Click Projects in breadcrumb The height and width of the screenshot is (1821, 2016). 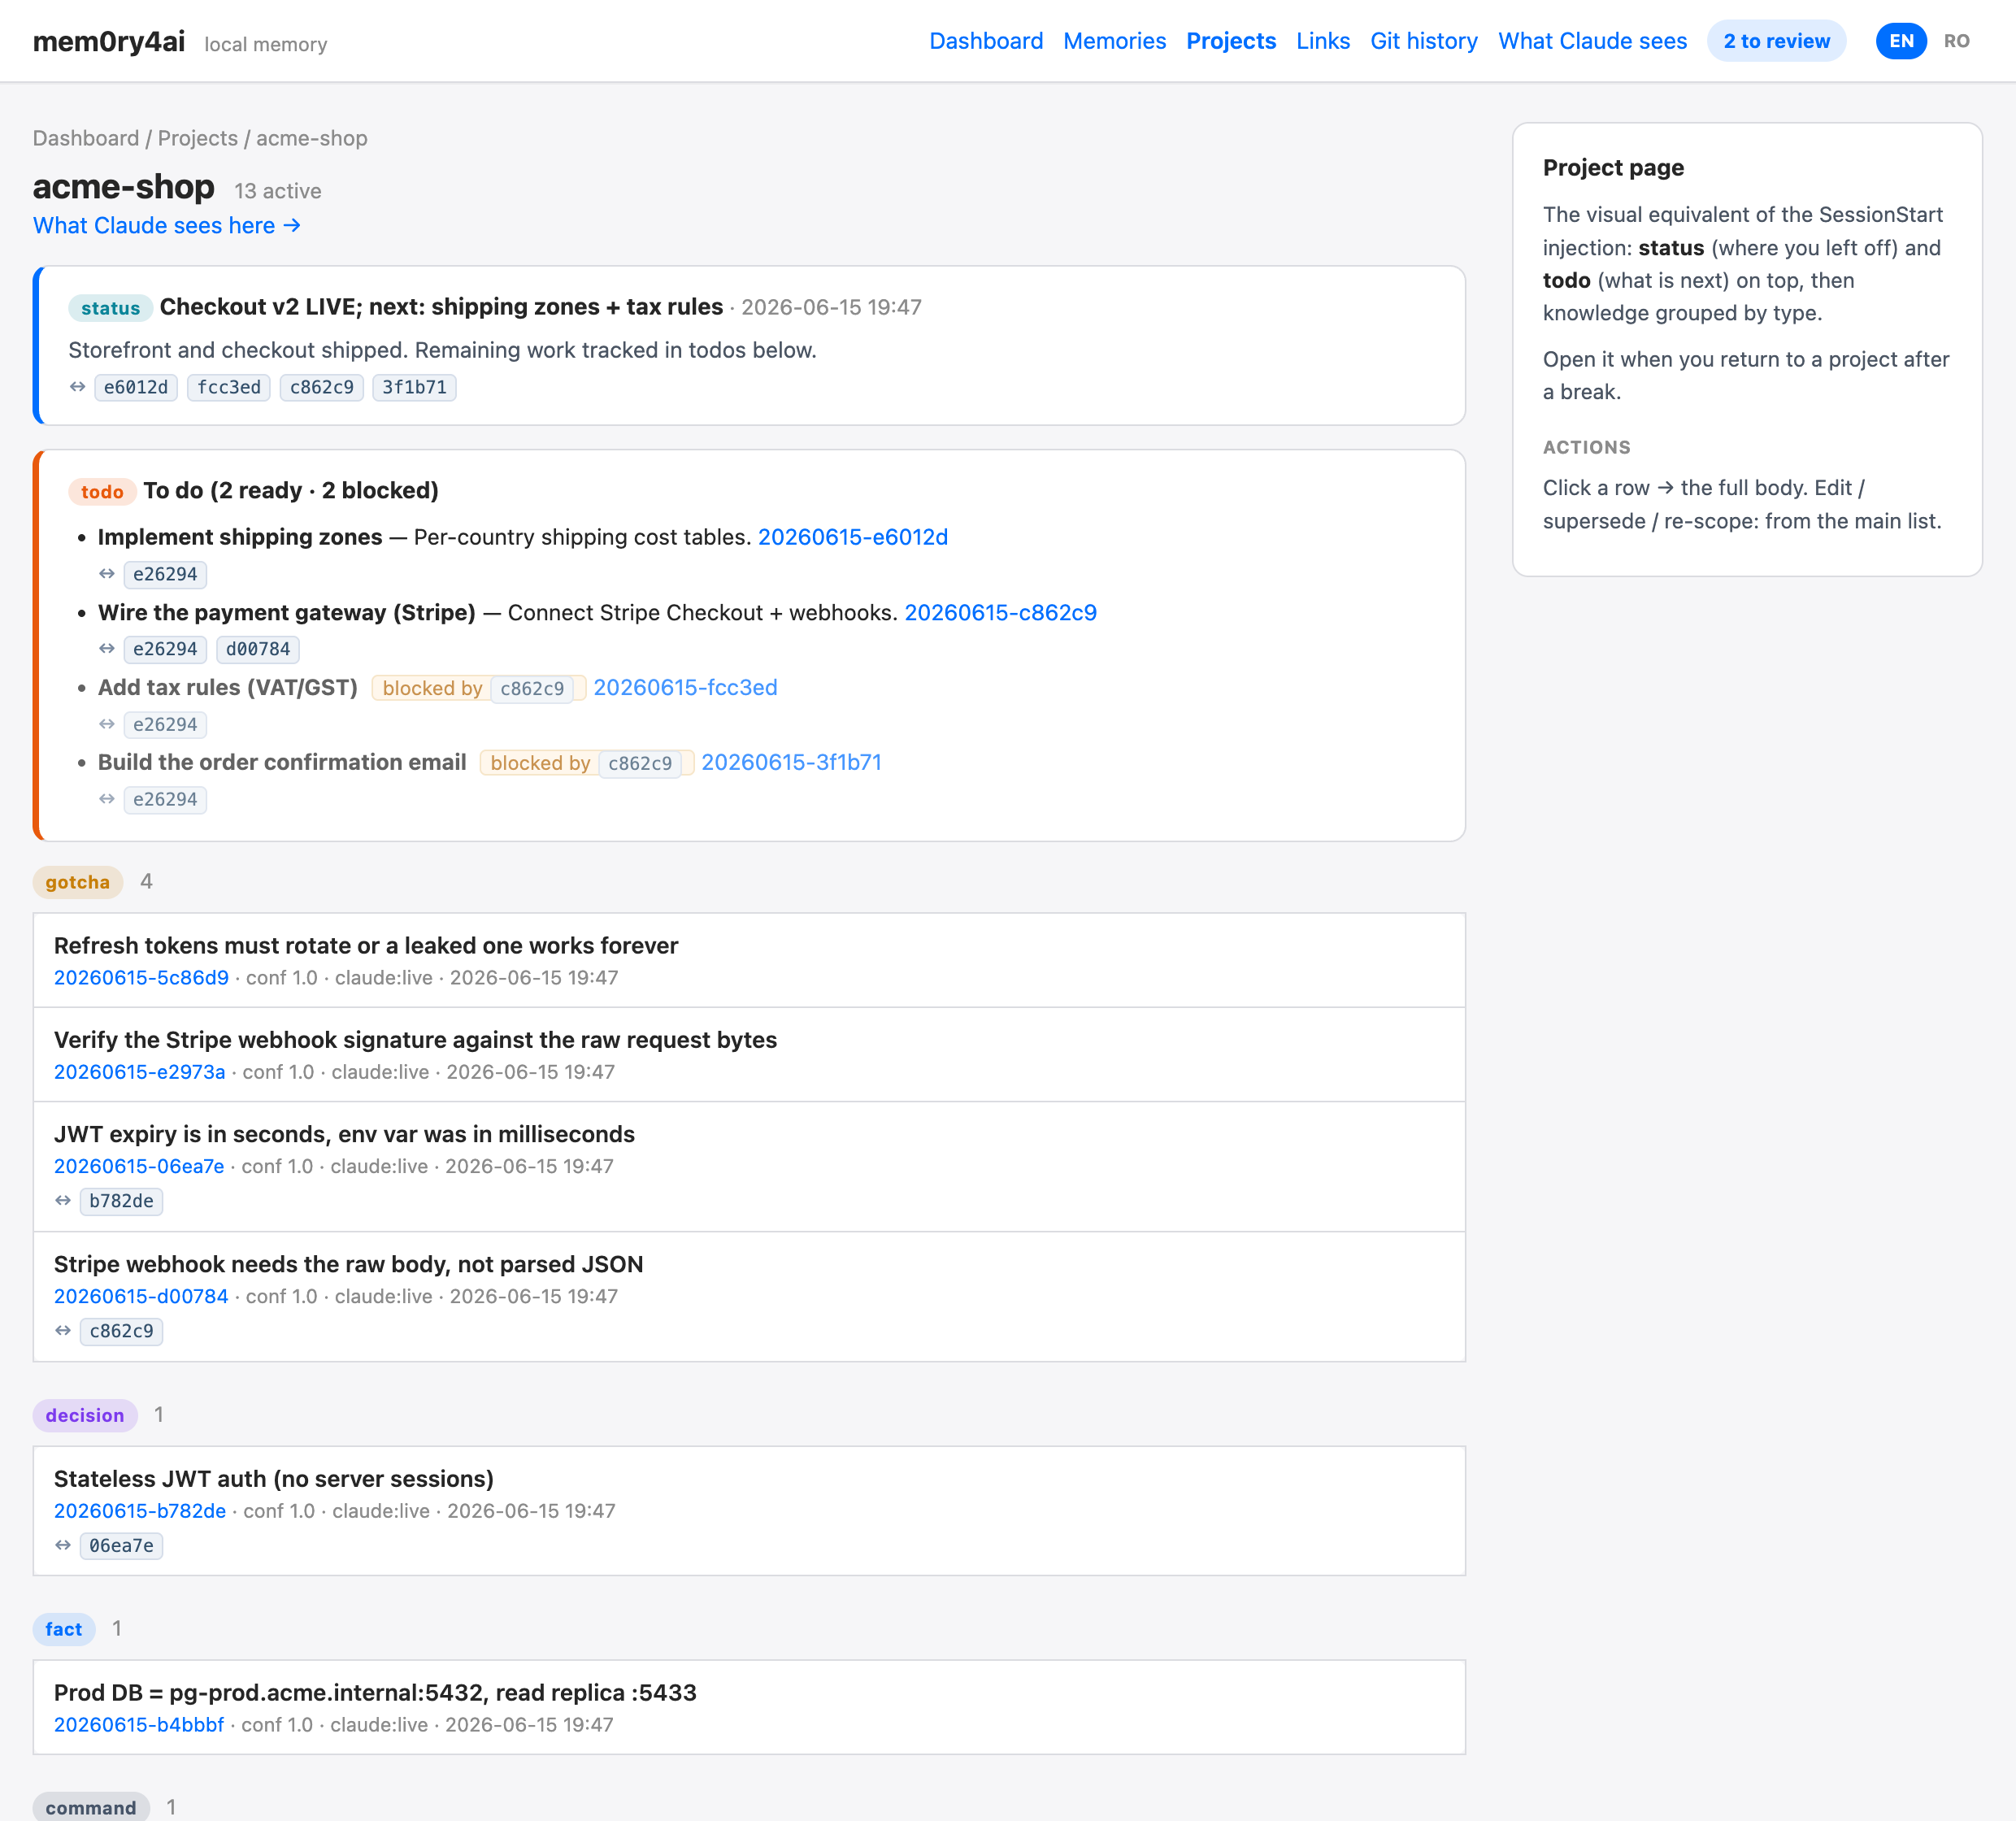[x=198, y=138]
